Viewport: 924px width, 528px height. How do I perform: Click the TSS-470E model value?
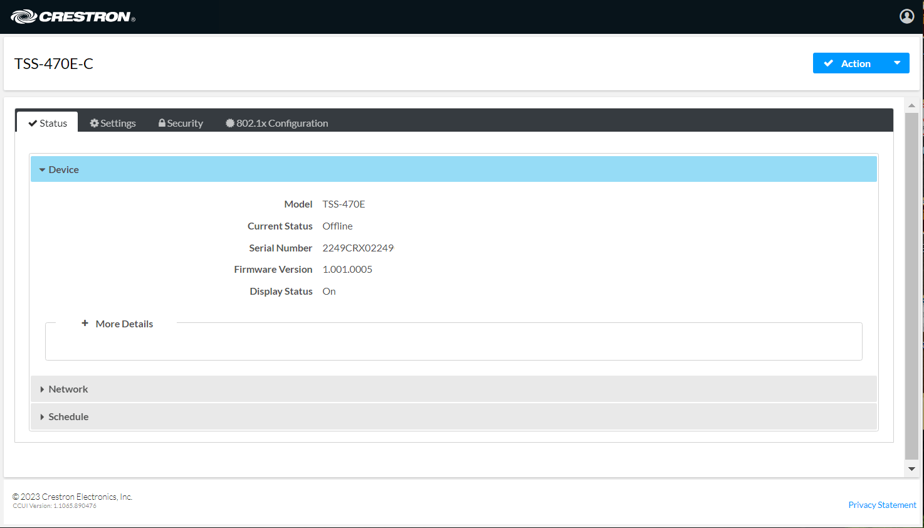tap(344, 204)
